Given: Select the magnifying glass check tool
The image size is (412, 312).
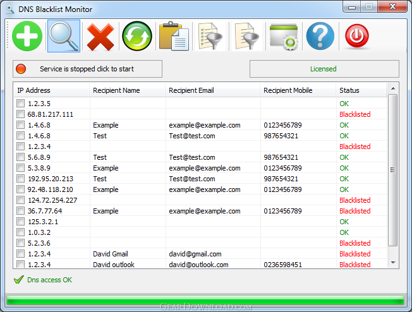Looking at the screenshot, I should (x=64, y=36).
